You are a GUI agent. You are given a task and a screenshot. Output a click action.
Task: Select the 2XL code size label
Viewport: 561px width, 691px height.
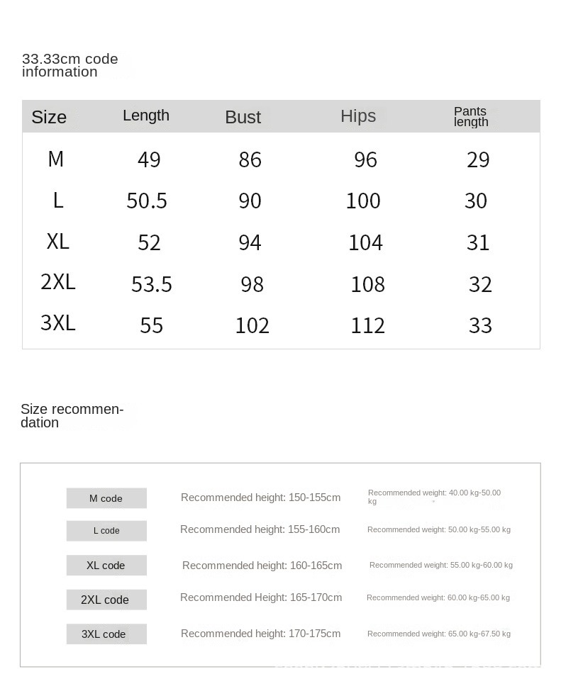pos(106,600)
